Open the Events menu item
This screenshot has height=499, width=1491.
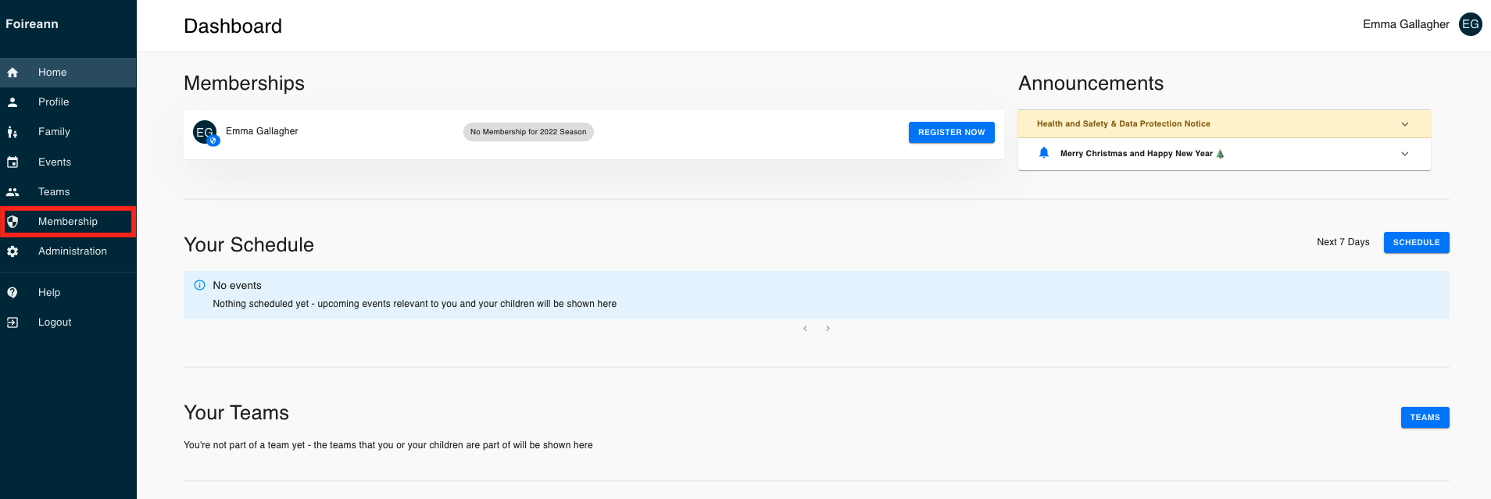pyautogui.click(x=68, y=162)
